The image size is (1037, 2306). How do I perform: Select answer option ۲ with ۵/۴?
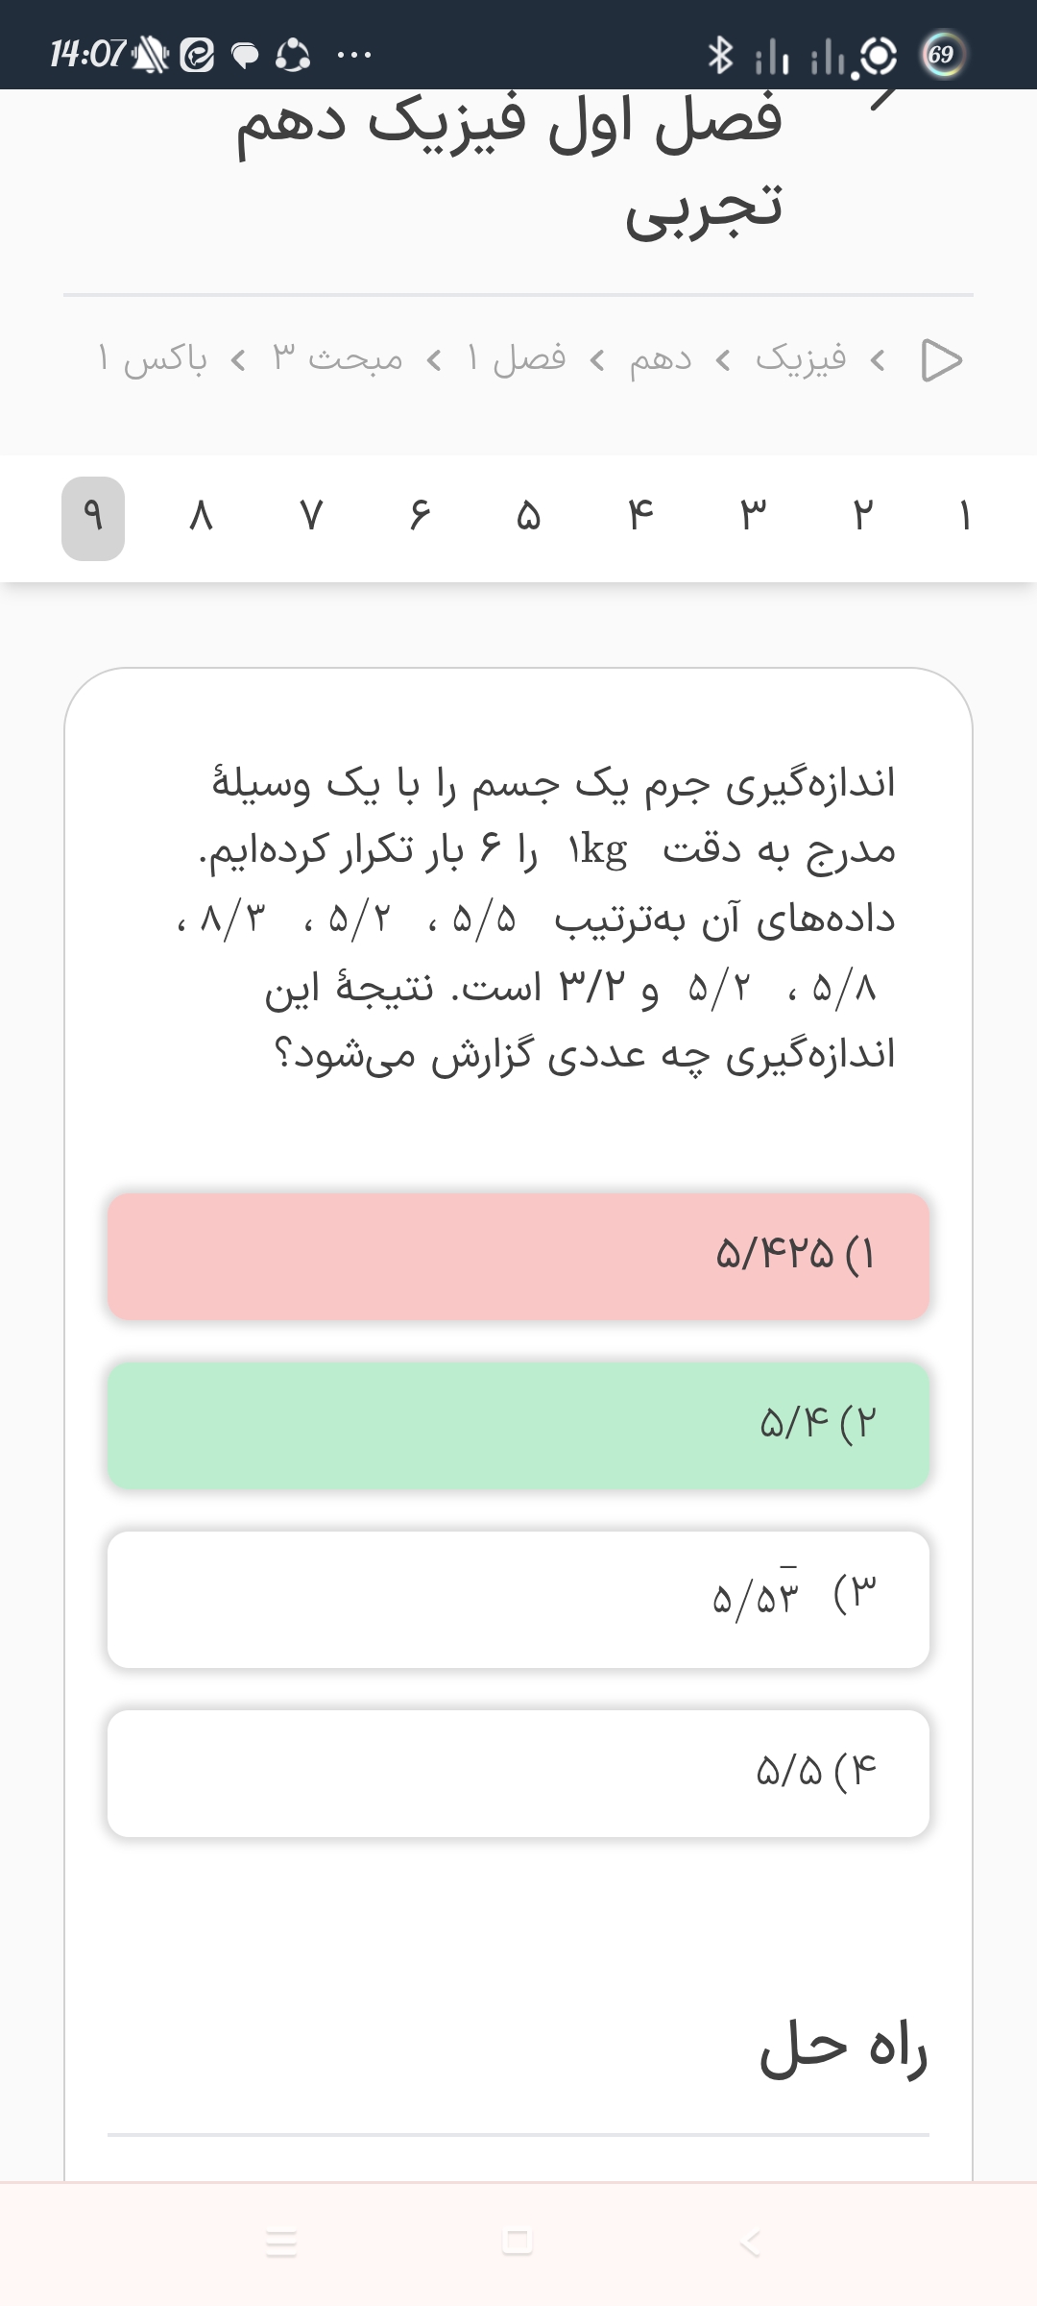pyautogui.click(x=518, y=1425)
